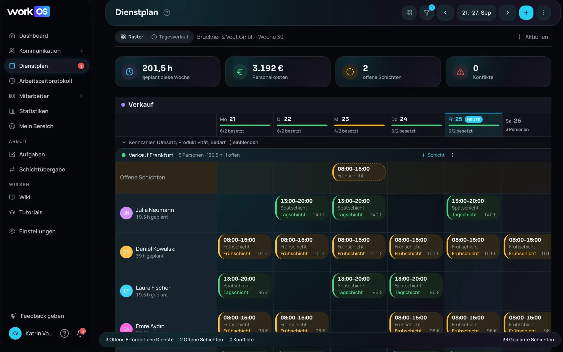
Task: Open the Aktionen menu
Action: [533, 37]
